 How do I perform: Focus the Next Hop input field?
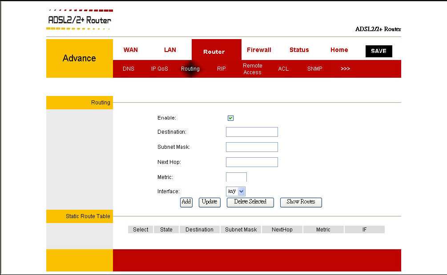pos(252,162)
